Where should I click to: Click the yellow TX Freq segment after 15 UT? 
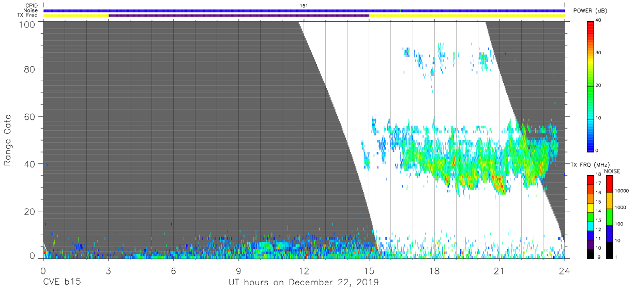(x=467, y=16)
